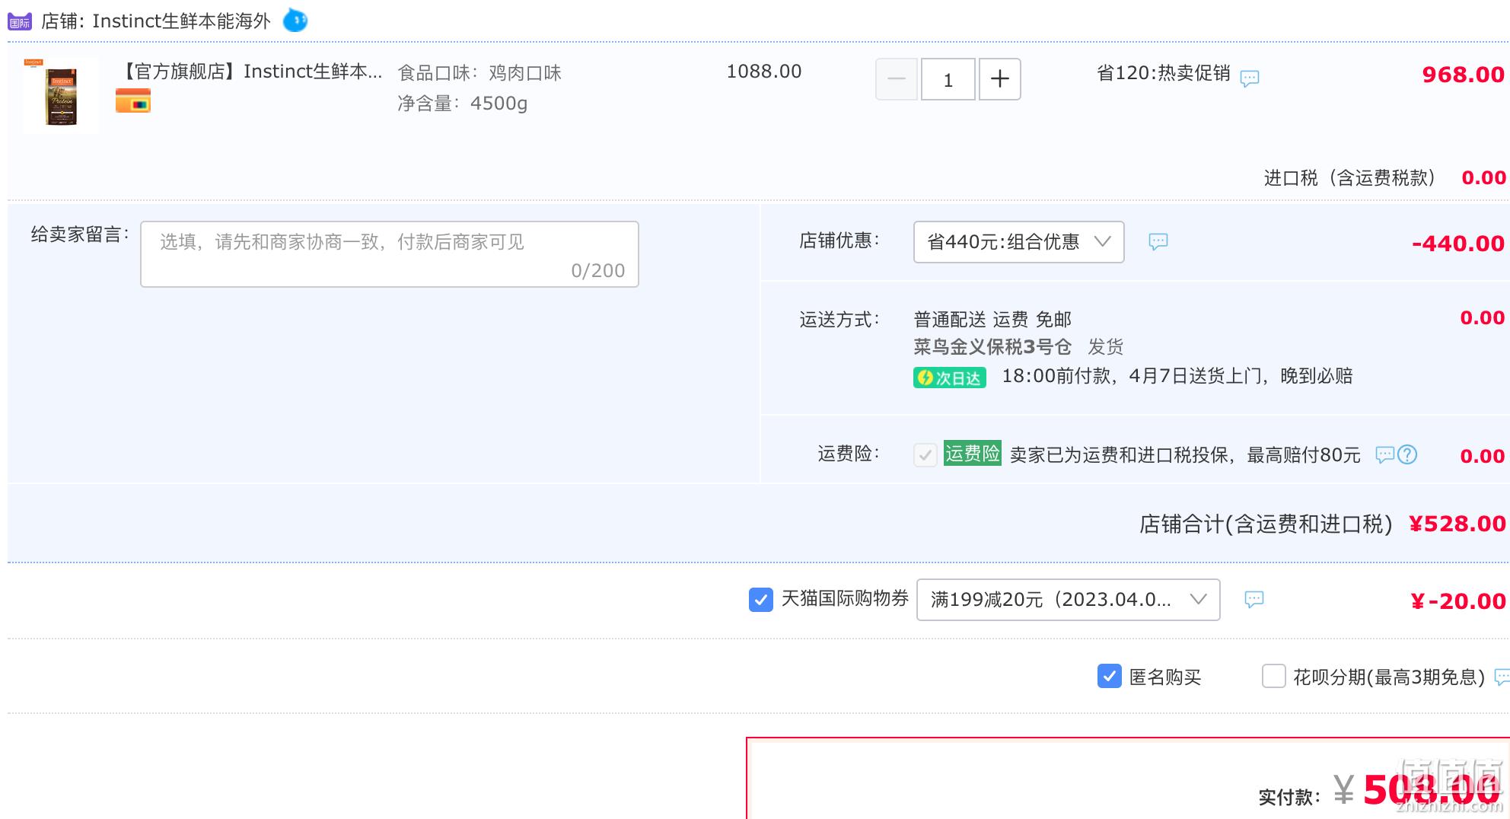Open the question mark help for 运费险
The image size is (1510, 819).
pyautogui.click(x=1408, y=455)
